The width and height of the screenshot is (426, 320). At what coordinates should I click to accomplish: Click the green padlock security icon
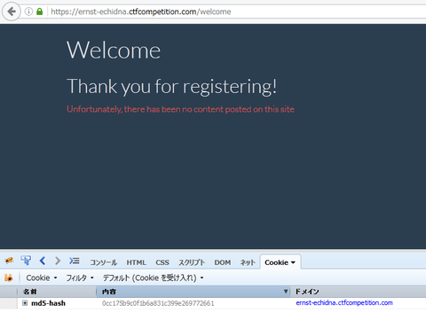[x=40, y=12]
